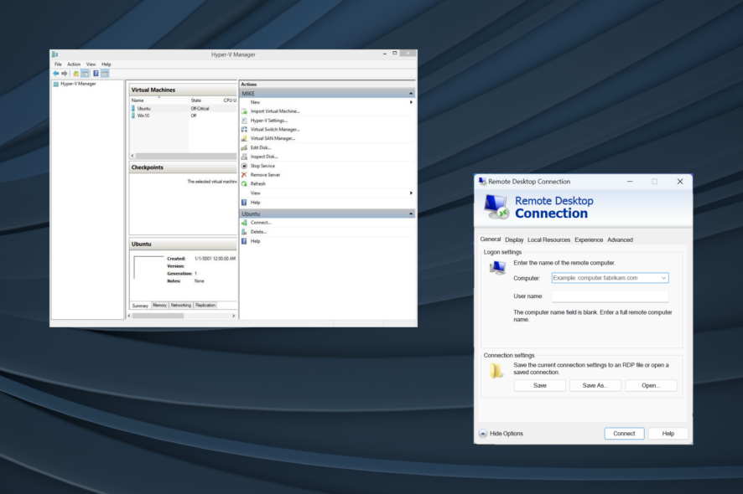Viewport: 743px width, 494px height.
Task: Switch to the Local Resources tab
Action: pyautogui.click(x=548, y=240)
